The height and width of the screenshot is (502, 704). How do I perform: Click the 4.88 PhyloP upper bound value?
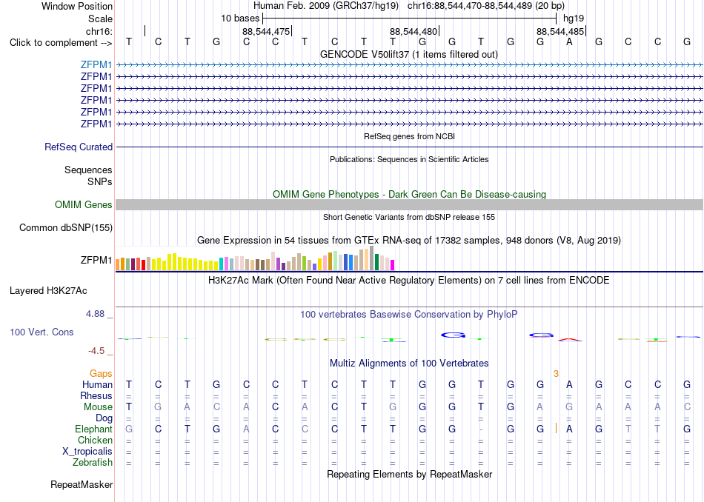95,314
